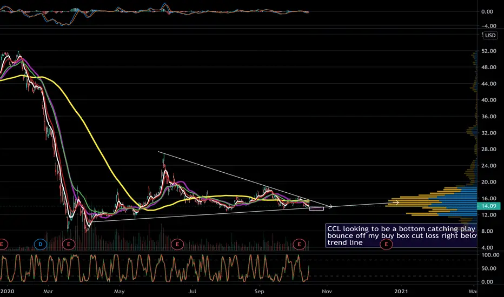Click the 36.00 price axis label
Viewport: 504px width, 297px height.
click(488, 117)
